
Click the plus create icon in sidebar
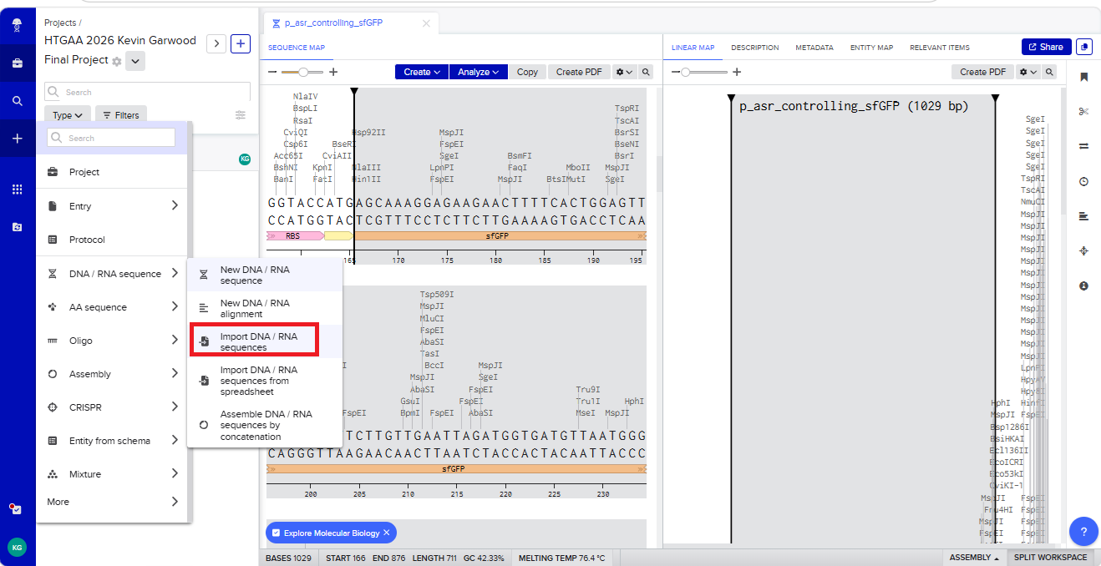[x=18, y=139]
